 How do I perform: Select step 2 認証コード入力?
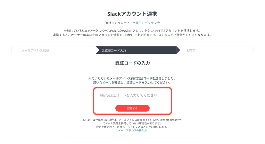pos(114,51)
